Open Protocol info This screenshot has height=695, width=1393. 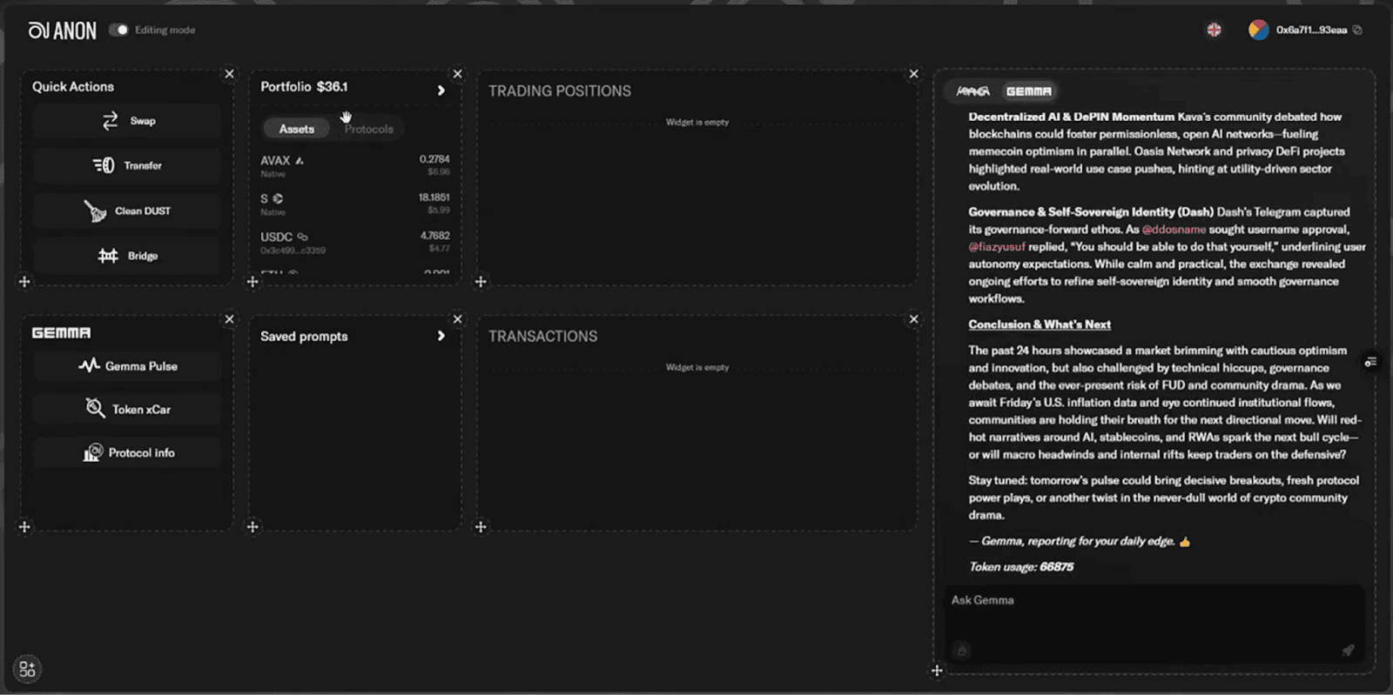[x=128, y=452]
